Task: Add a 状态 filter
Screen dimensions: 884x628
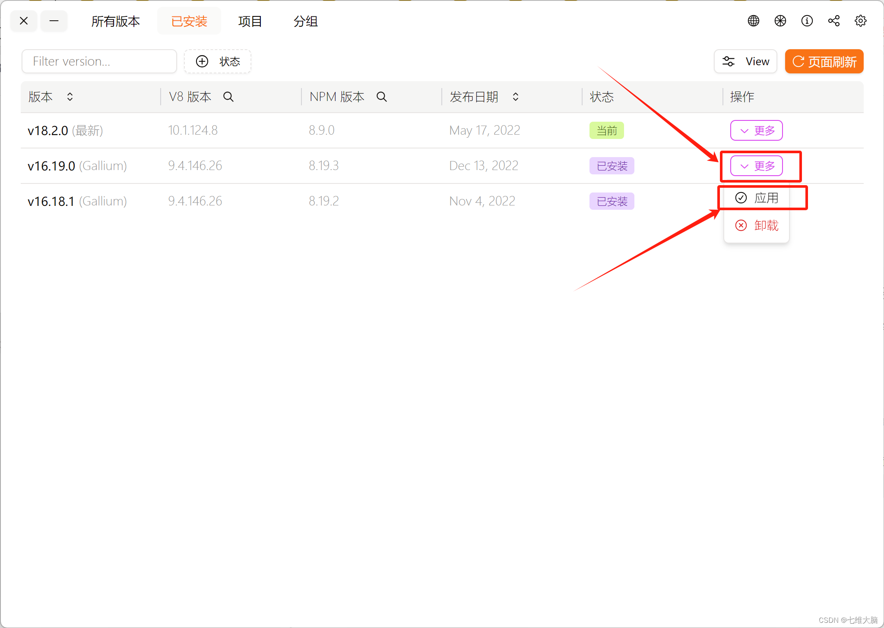Action: pyautogui.click(x=218, y=61)
